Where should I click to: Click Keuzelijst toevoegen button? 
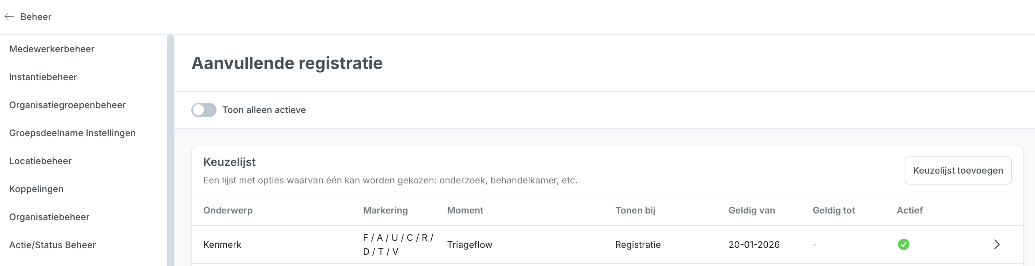coord(958,170)
